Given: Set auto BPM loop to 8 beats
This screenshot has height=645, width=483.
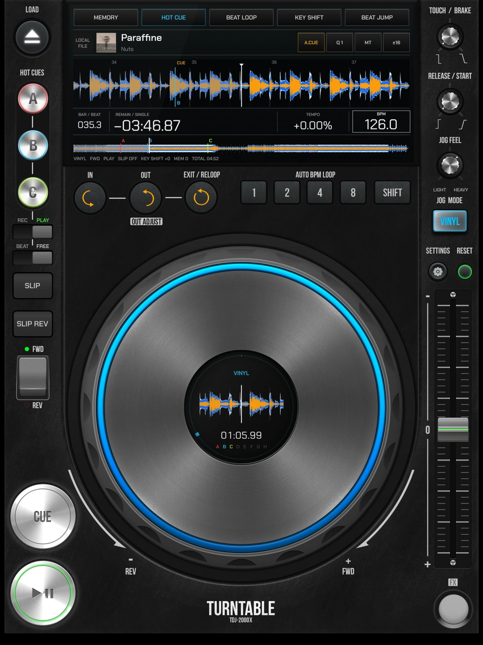Looking at the screenshot, I should (353, 192).
